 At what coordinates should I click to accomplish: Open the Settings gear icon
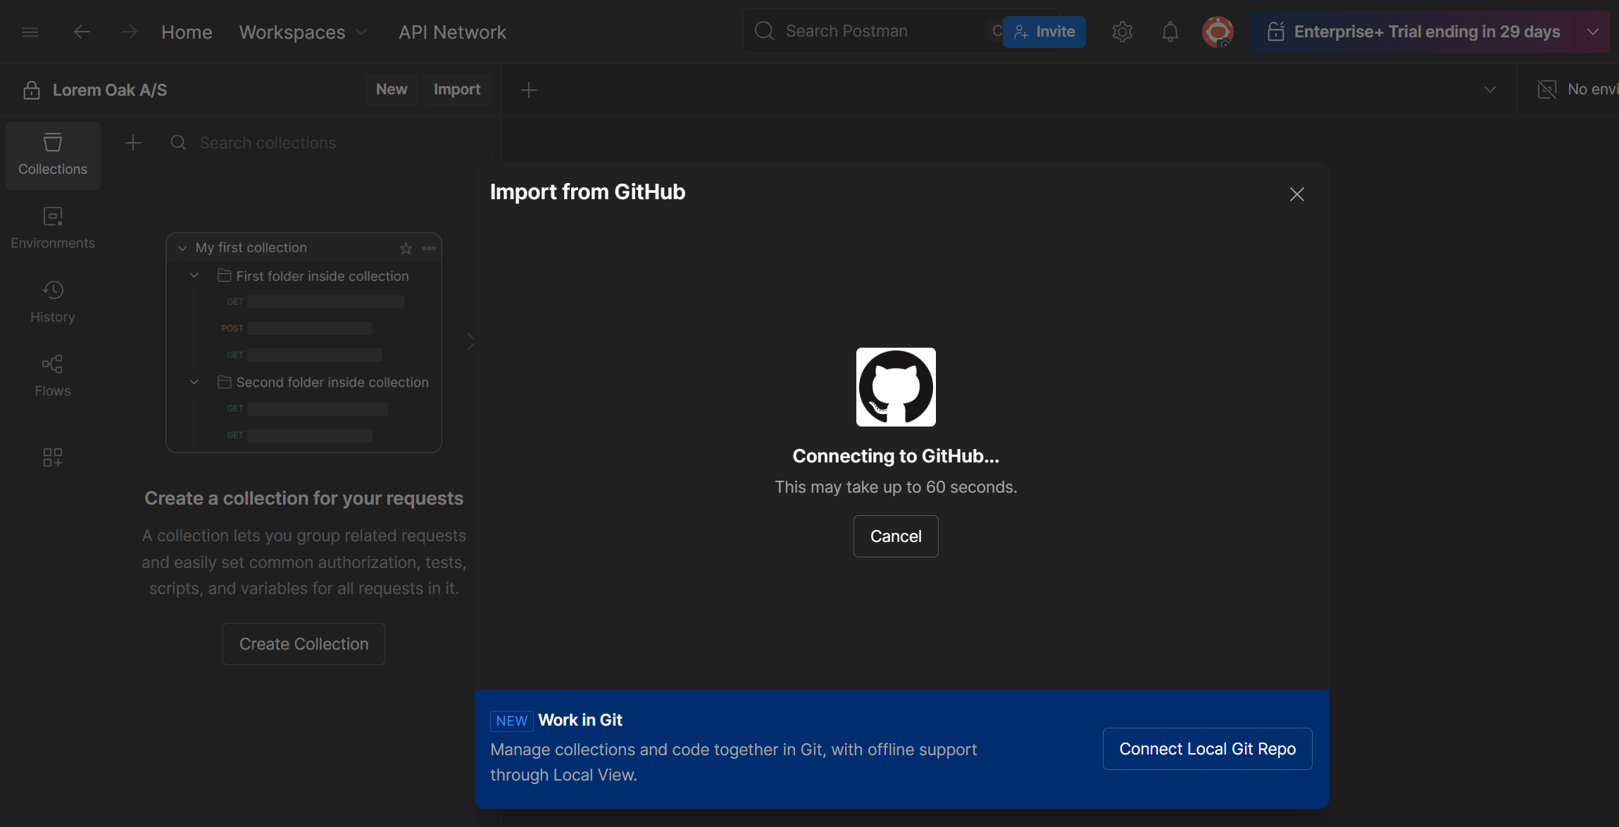pos(1122,32)
